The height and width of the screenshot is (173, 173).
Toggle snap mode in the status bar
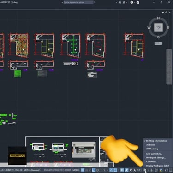[x=87, y=170]
